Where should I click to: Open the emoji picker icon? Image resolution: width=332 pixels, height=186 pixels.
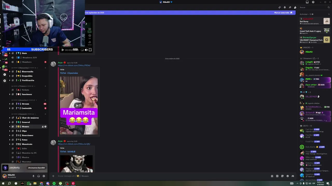click(x=287, y=176)
